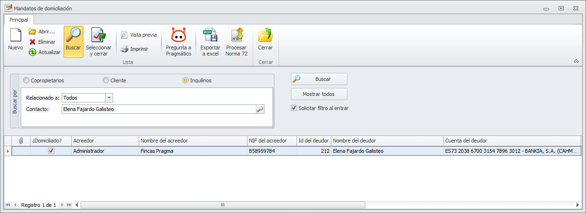Click the scroll right arrow of the grid
This screenshot has width=586, height=213.
(578, 205)
